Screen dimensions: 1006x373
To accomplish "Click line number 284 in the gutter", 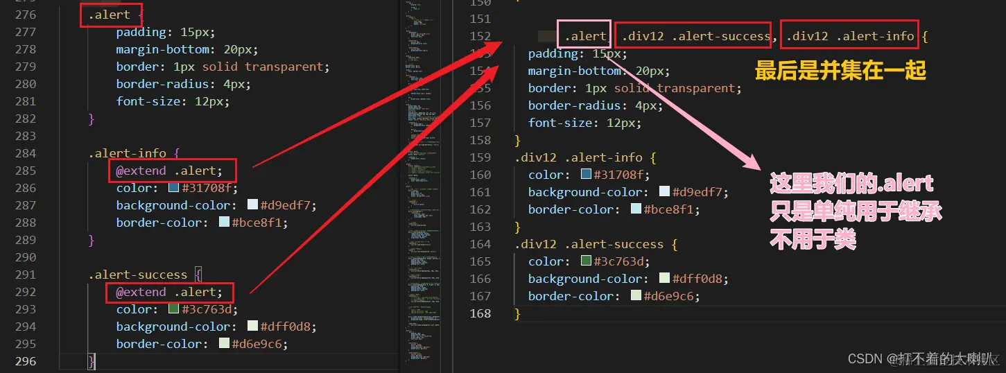I will click(x=25, y=153).
